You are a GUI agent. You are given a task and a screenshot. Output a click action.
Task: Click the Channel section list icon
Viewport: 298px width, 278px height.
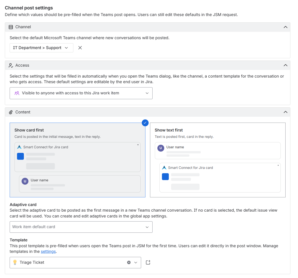tap(11, 27)
